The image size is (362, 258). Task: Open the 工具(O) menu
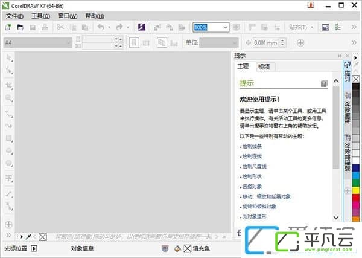tap(40, 16)
